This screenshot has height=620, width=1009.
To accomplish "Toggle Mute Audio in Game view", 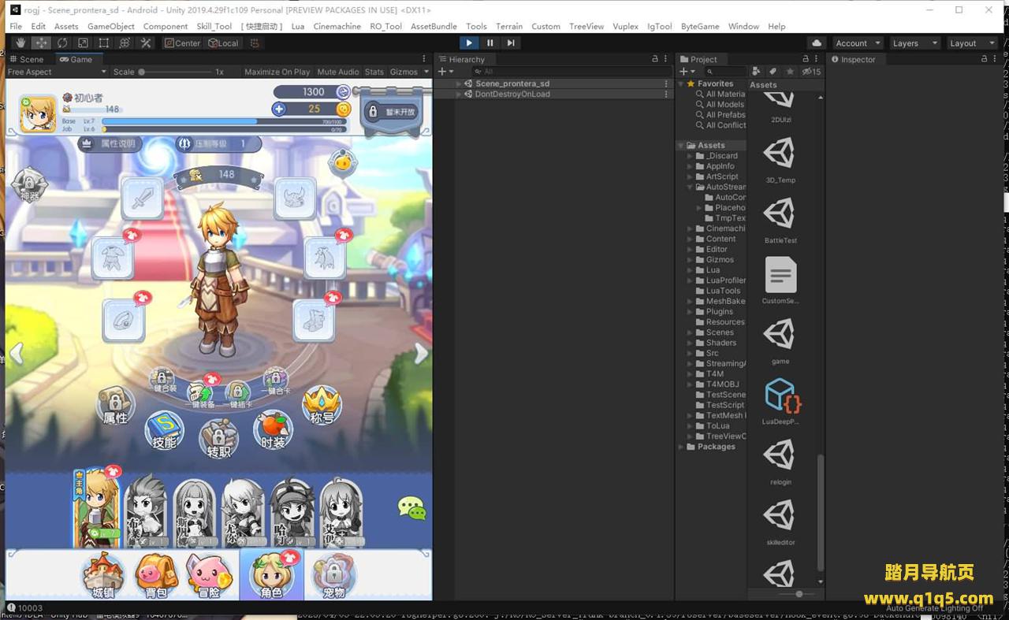I will tap(337, 72).
